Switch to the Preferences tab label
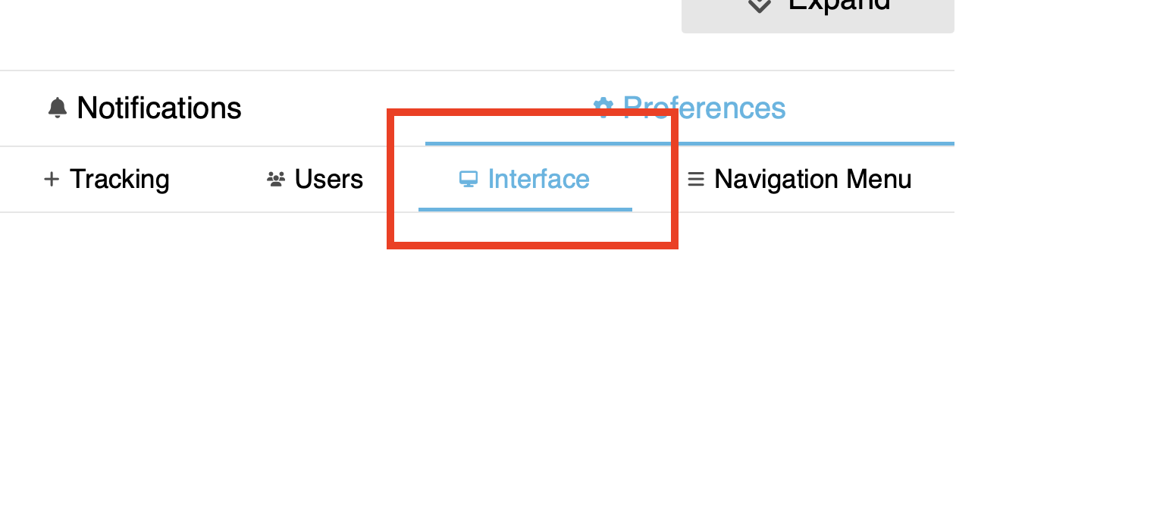Image resolution: width=1166 pixels, height=523 pixels. click(704, 108)
